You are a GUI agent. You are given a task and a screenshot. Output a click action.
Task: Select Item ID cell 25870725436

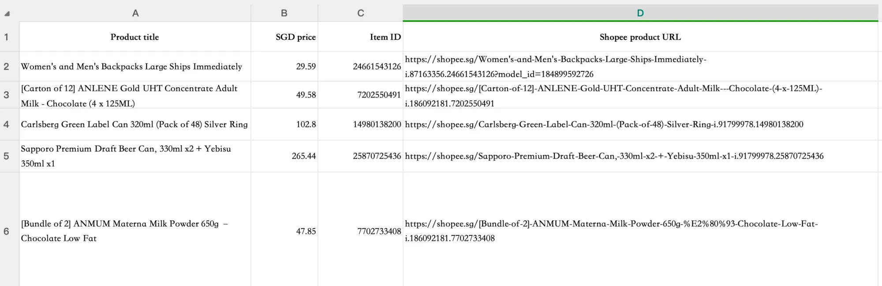click(361, 156)
